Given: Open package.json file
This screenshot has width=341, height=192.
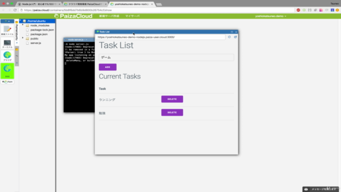Looking at the screenshot, I should click(x=39, y=34).
